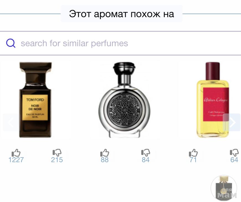Thumbs down the silver round bottle perfume

pyautogui.click(x=145, y=153)
